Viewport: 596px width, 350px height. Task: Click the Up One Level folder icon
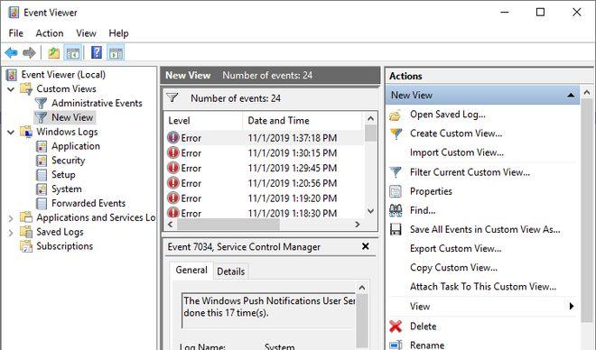(53, 52)
